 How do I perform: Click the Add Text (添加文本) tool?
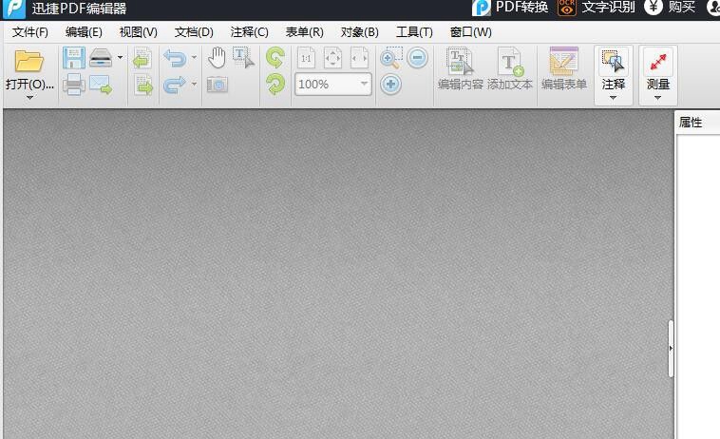click(510, 68)
